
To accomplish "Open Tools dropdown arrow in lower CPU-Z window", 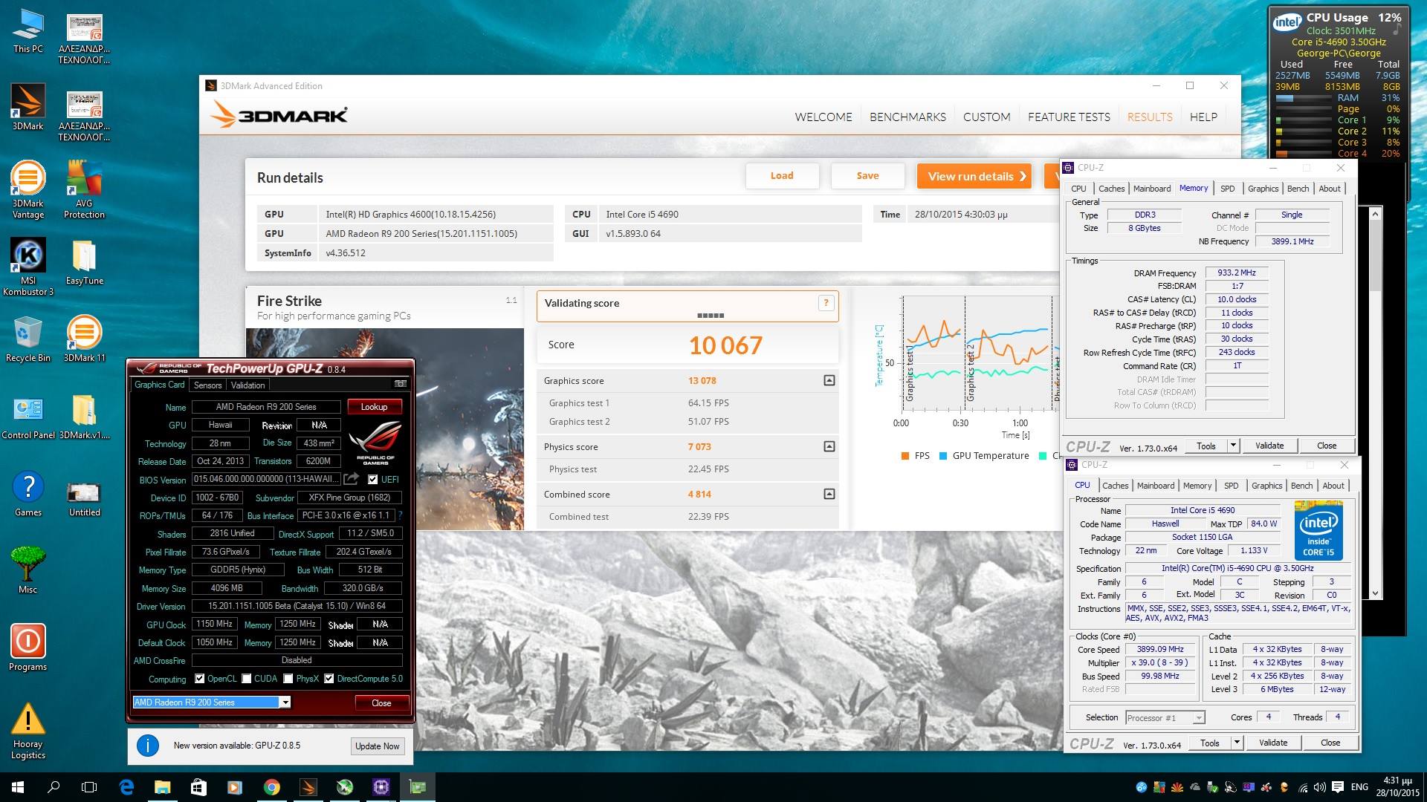I will (x=1237, y=743).
